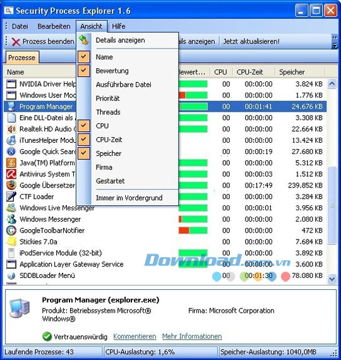
Task: Click the CTF Loader pencil icon
Action: (11, 196)
